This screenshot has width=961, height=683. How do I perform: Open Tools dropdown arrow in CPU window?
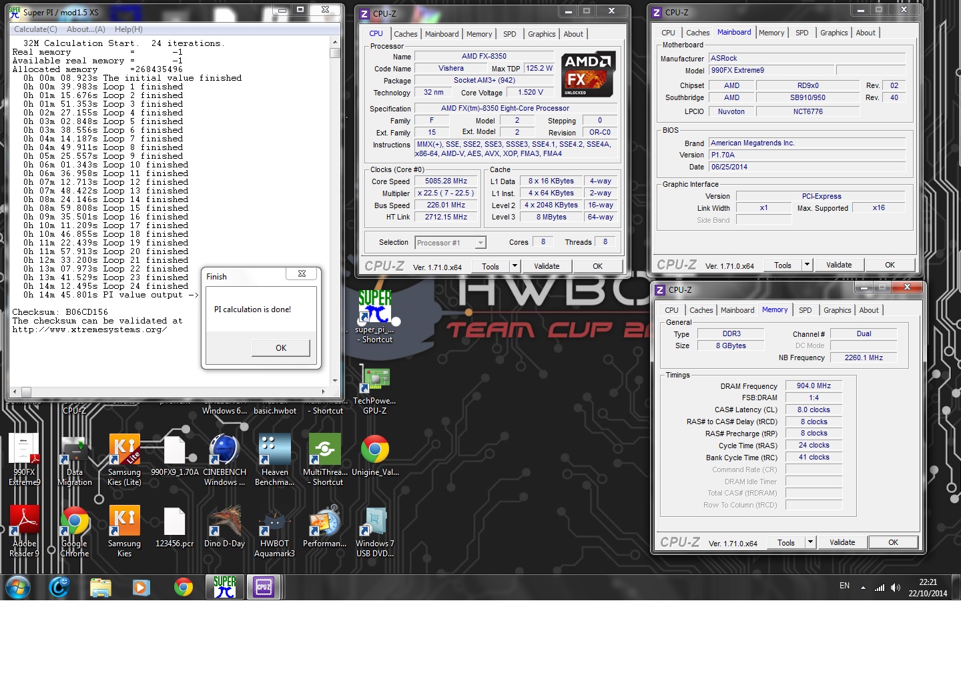point(515,265)
